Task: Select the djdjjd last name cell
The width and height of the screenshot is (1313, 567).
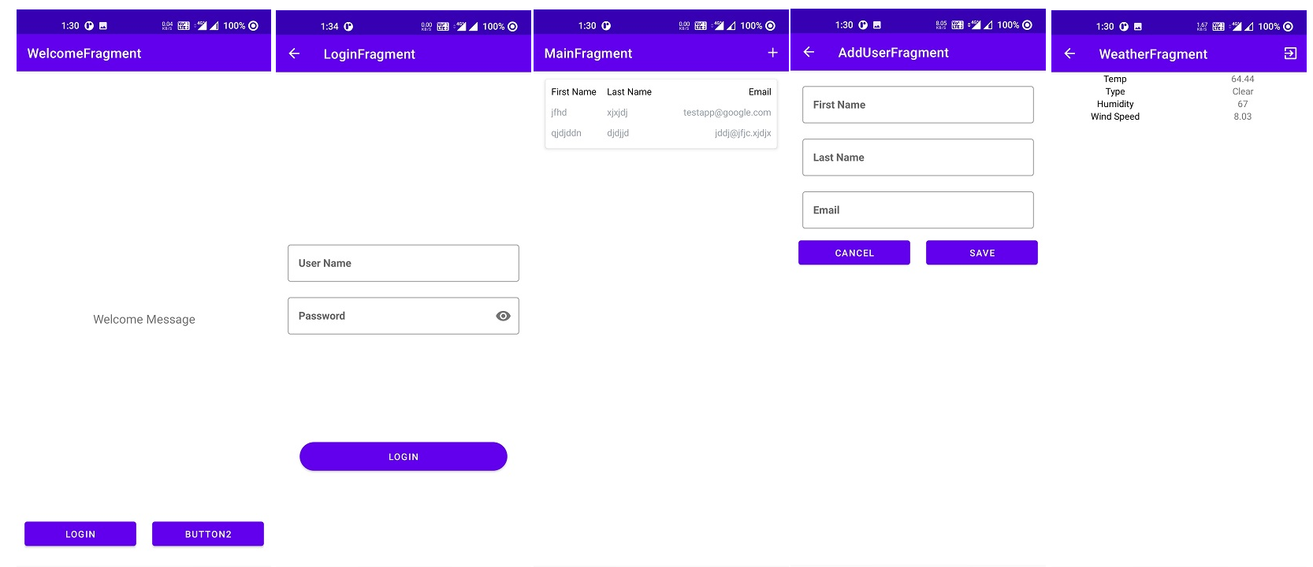Action: coord(618,133)
